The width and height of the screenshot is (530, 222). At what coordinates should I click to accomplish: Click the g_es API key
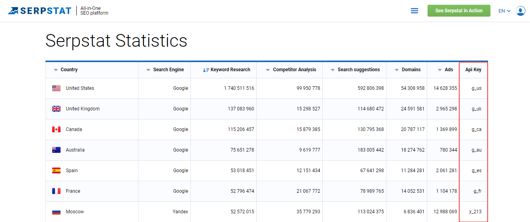477,171
